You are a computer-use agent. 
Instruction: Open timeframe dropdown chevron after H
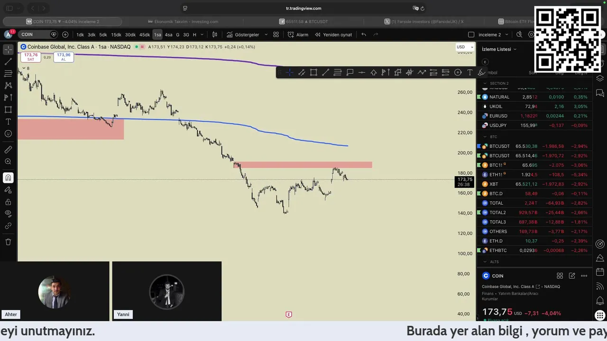[x=202, y=35]
